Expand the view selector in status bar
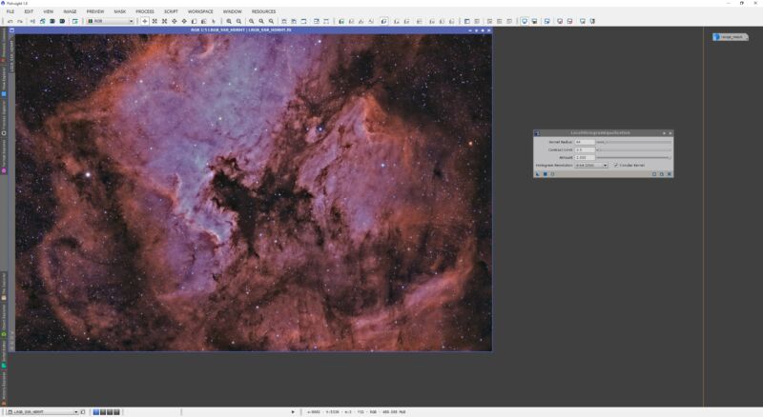 coord(75,412)
